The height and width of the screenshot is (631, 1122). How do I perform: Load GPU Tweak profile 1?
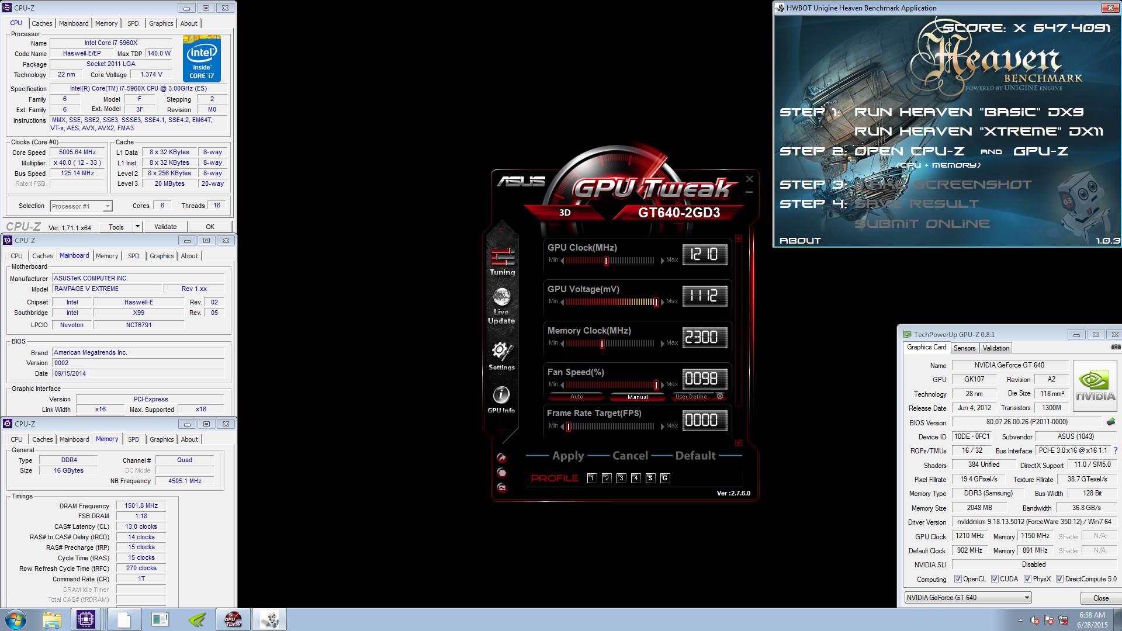pos(591,478)
